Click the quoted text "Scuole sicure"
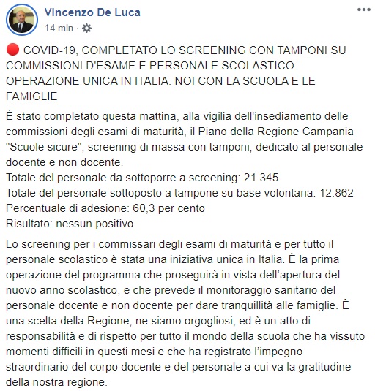Viewport: 375px width, 391px height. pyautogui.click(x=45, y=147)
